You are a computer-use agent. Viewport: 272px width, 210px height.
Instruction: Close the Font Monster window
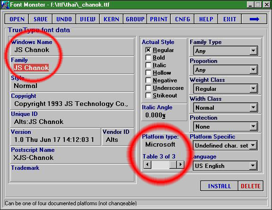point(266,5)
